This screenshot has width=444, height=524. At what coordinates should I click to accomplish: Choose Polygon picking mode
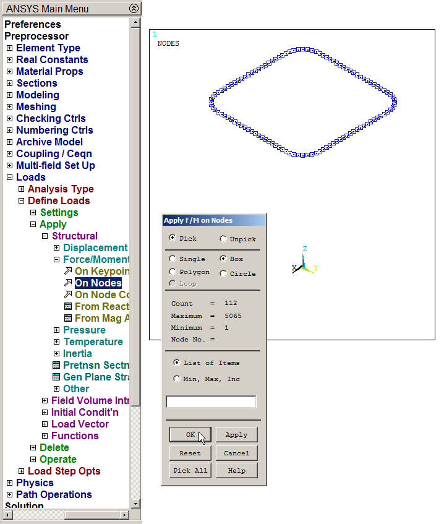[173, 272]
